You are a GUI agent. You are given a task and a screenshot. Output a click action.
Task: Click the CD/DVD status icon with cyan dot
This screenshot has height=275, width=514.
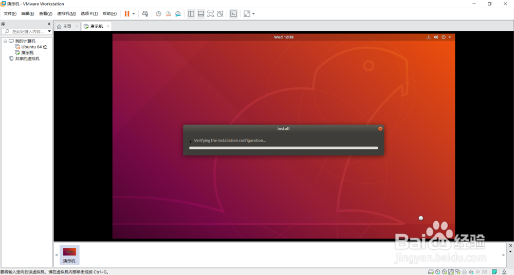(437, 272)
